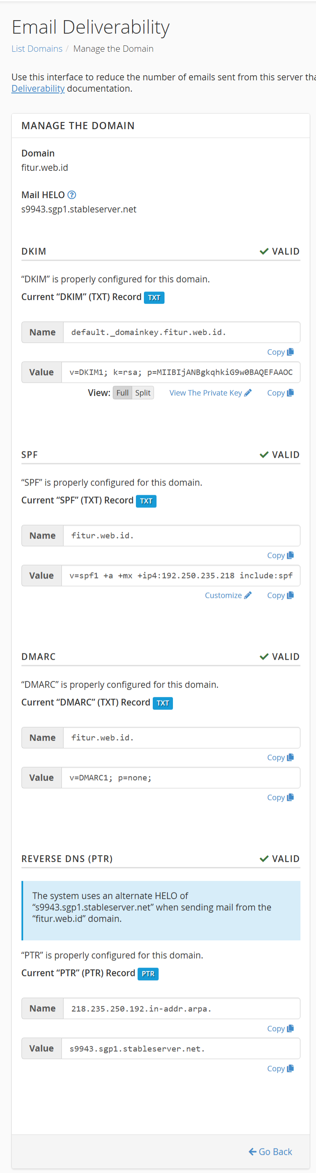Copy the DKIM record value
Image resolution: width=316 pixels, height=1173 pixels.
click(280, 393)
